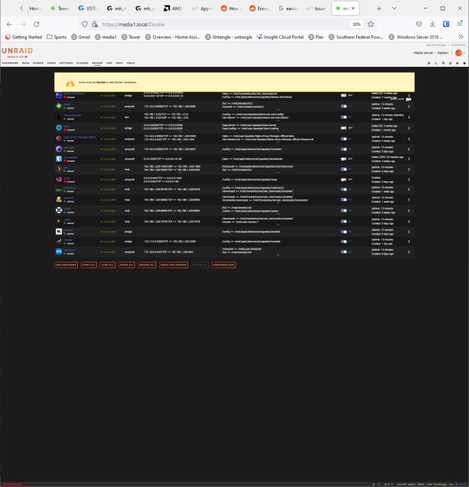Open the Unraid system log icon

pos(457,63)
